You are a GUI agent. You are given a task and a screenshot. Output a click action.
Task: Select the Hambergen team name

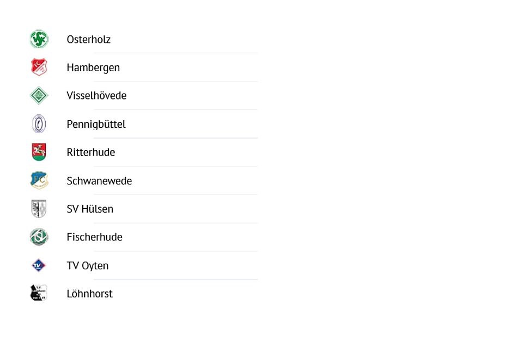[93, 67]
